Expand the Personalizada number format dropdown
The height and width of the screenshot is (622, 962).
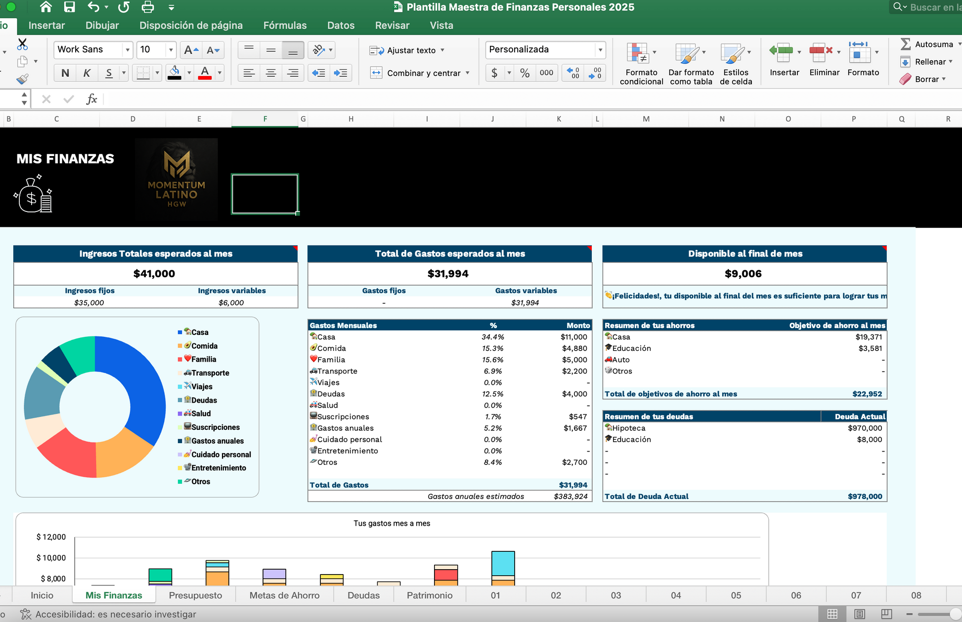click(x=600, y=50)
